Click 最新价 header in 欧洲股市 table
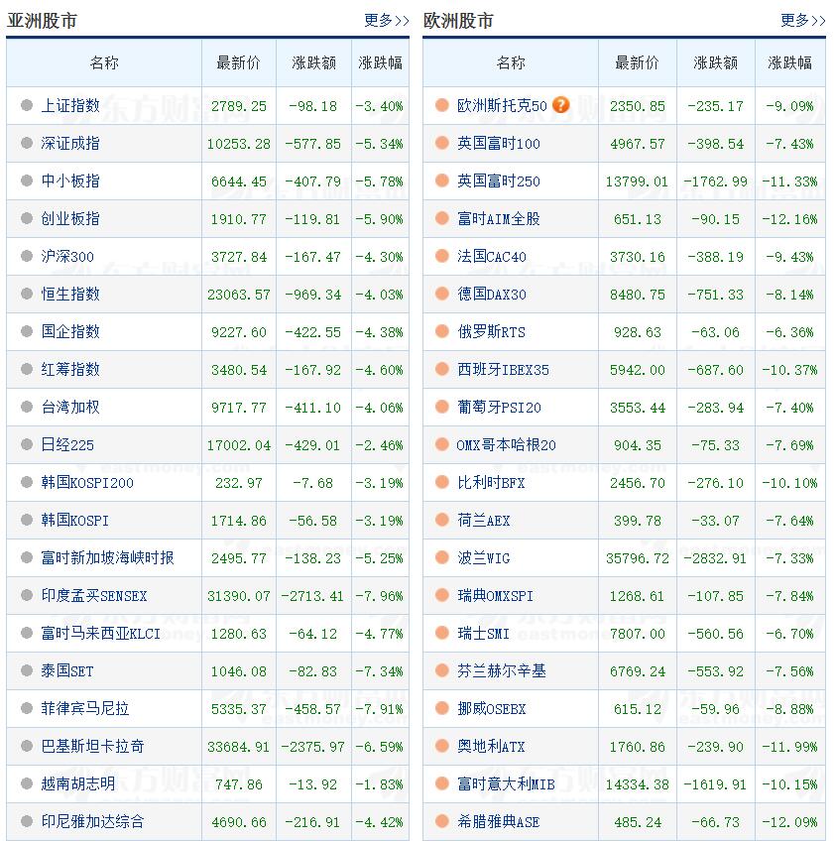The image size is (834, 841). [638, 62]
